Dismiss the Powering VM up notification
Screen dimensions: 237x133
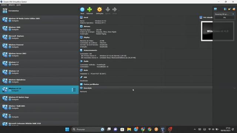[x=233, y=14]
